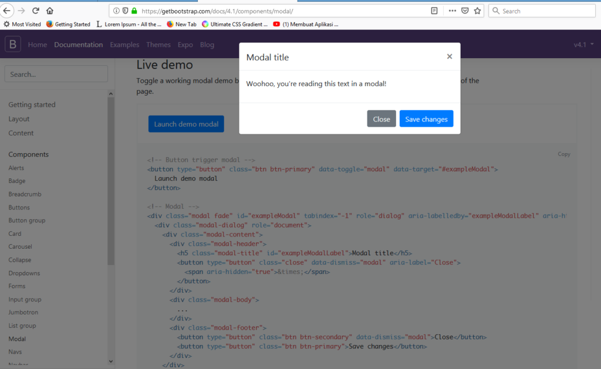Open Modal in sidebar
This screenshot has width=601, height=369.
(x=17, y=338)
